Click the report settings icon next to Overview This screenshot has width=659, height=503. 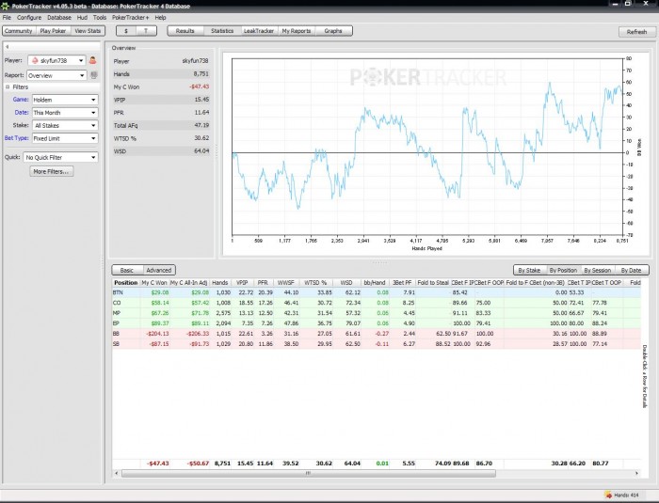point(94,75)
